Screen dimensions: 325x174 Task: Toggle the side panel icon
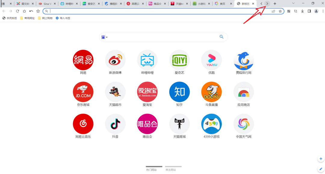pos(309,11)
